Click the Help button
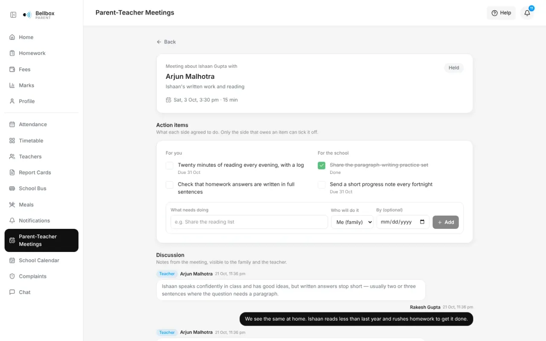The width and height of the screenshot is (546, 341). pyautogui.click(x=501, y=13)
